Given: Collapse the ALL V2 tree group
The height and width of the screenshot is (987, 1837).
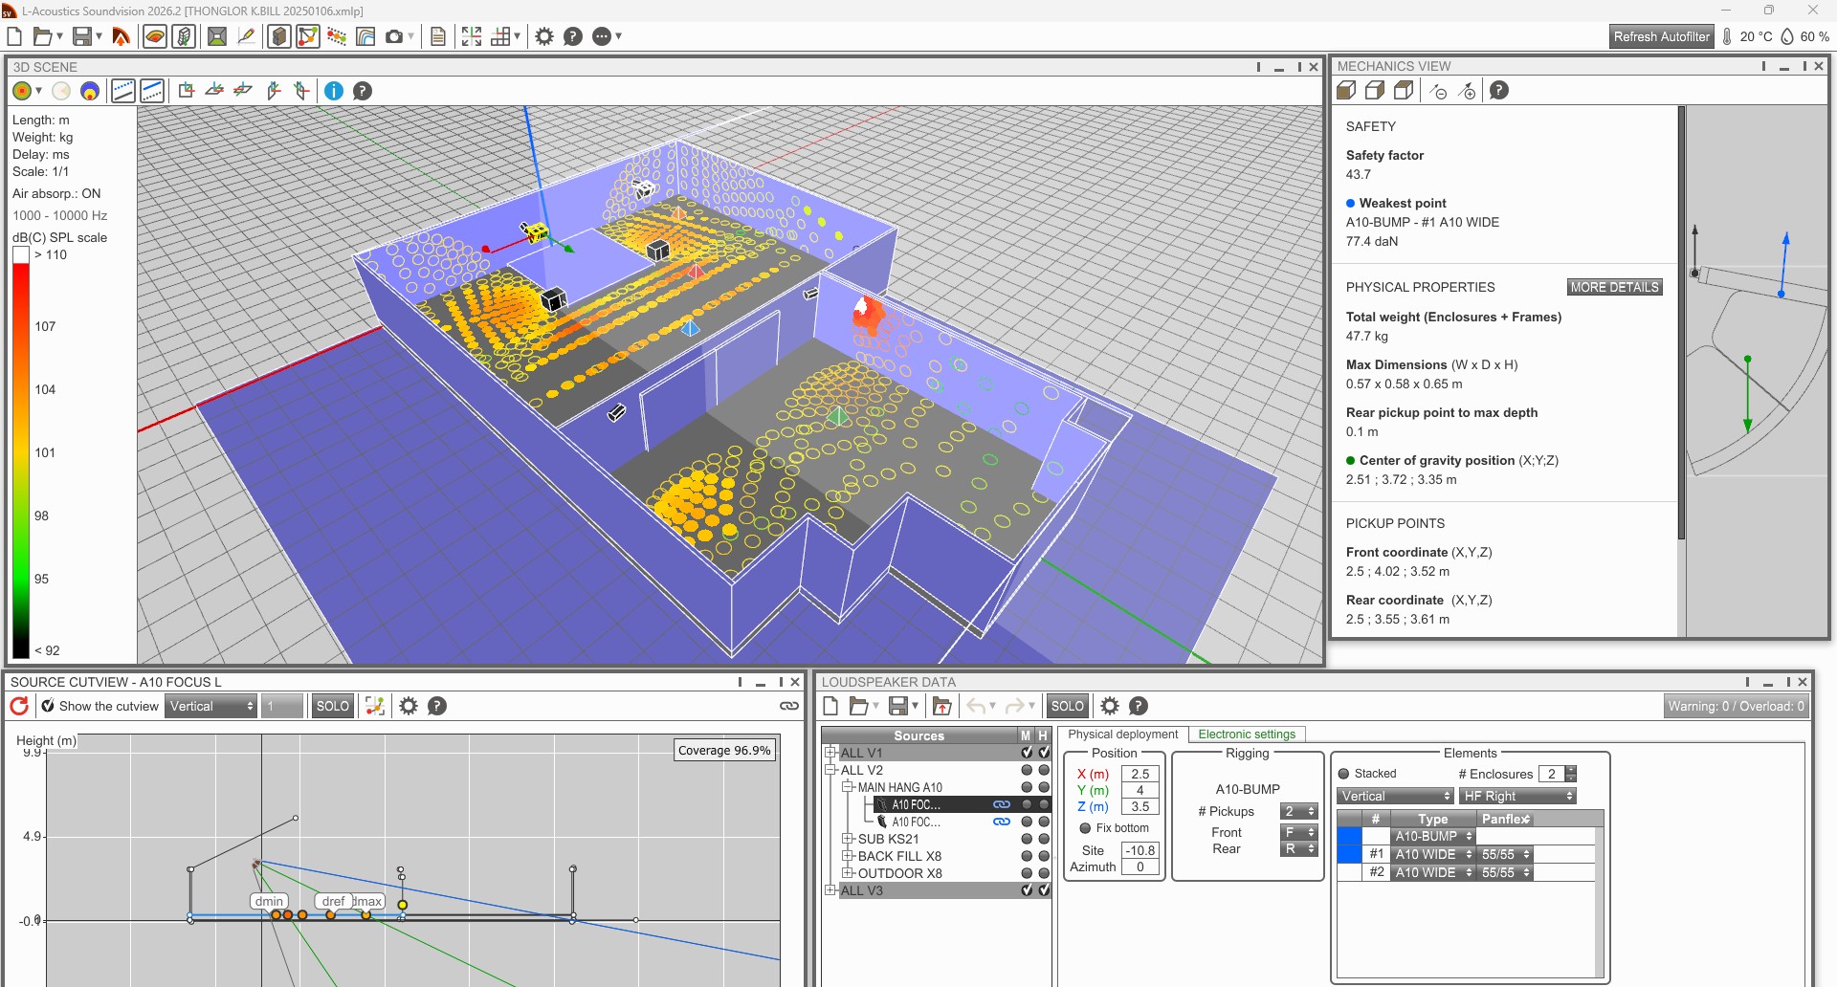Looking at the screenshot, I should tap(830, 770).
